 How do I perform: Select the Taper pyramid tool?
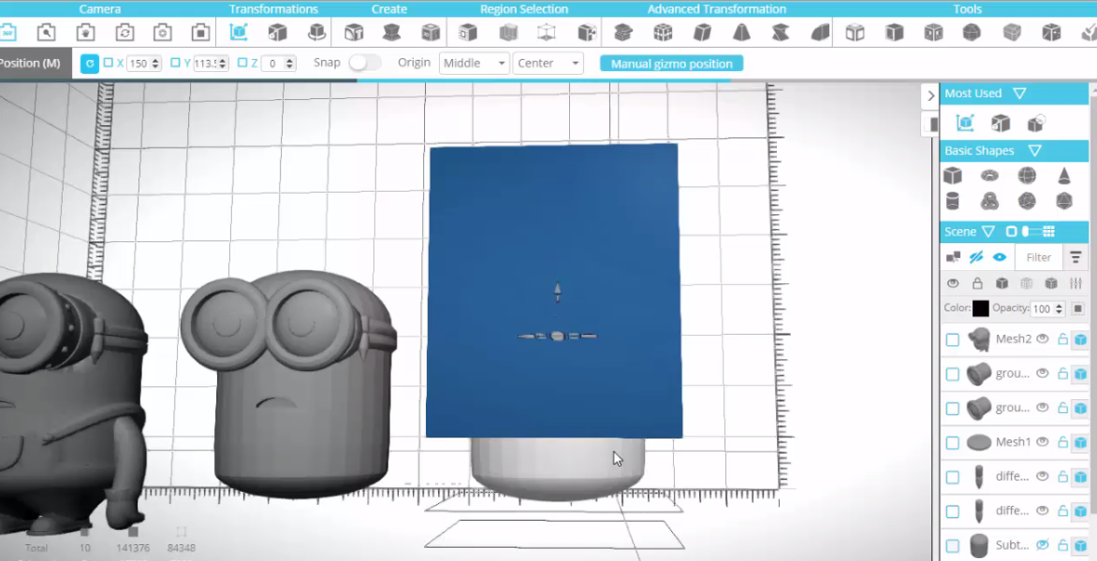pyautogui.click(x=741, y=32)
